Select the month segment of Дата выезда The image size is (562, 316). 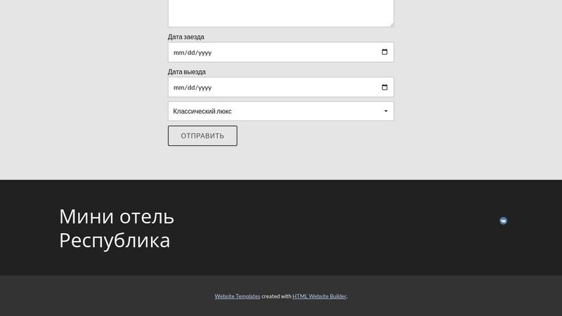178,88
